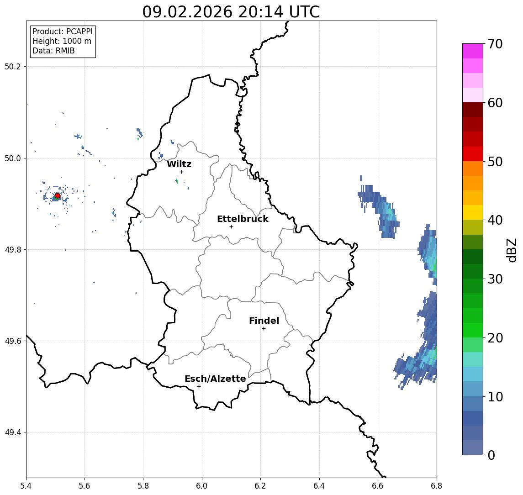Image resolution: width=523 pixels, height=495 pixels.
Task: Click the longitude tick label 6.4
Action: coord(319,486)
